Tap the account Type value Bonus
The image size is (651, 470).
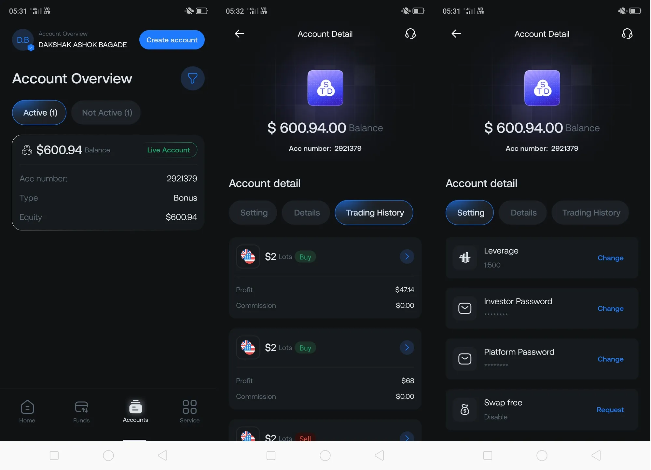(185, 198)
